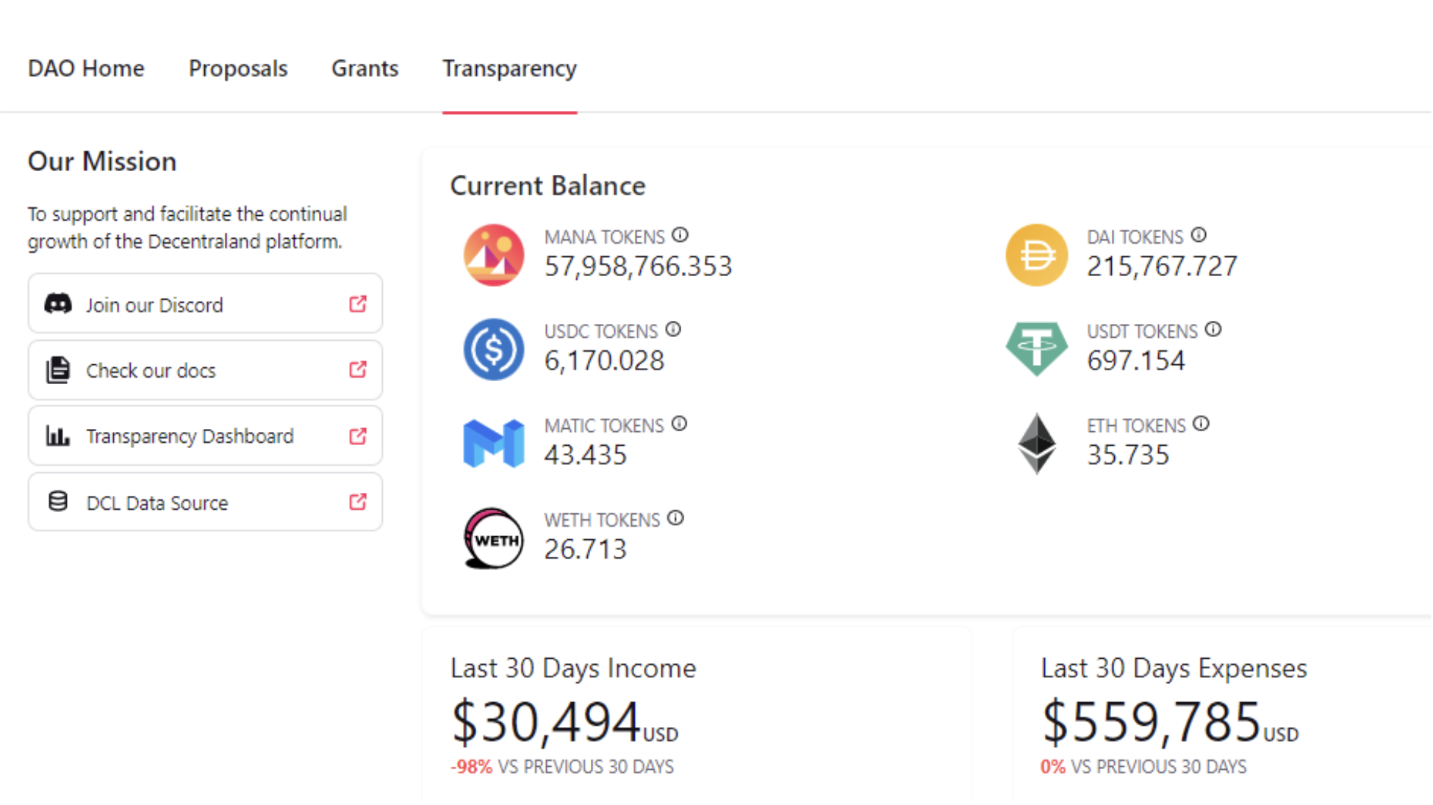Go to the Grants tab
The height and width of the screenshot is (805, 1433).
click(x=364, y=68)
